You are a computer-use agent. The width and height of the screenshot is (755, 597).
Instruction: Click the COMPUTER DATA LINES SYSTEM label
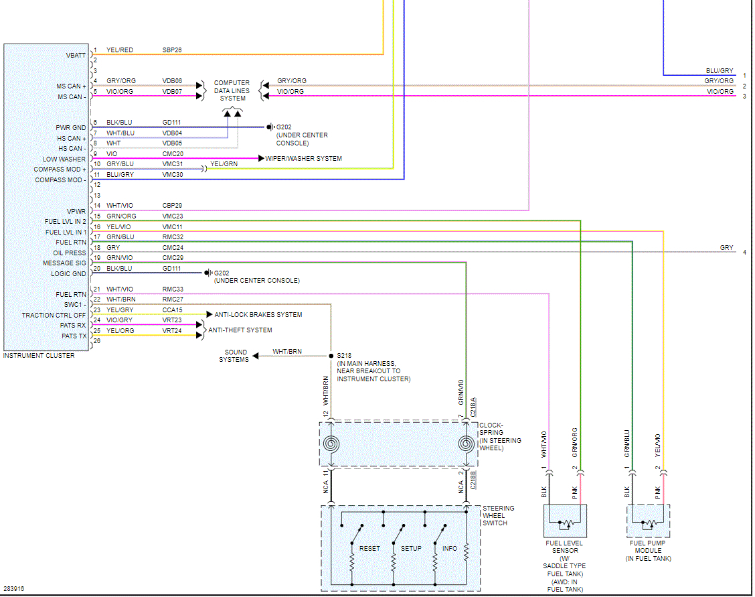(232, 90)
